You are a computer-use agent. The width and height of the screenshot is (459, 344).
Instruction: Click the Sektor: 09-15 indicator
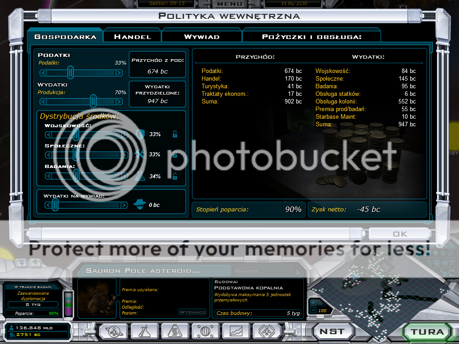tap(167, 3)
